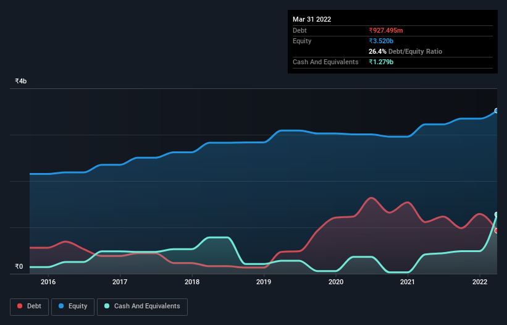507x325 pixels.
Task: Click the 2020 x-axis label
Action: click(336, 282)
